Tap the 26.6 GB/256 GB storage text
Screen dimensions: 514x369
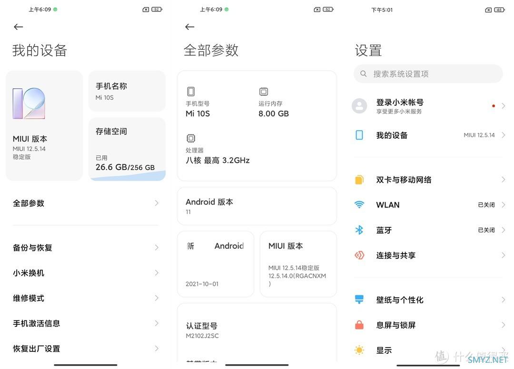(x=125, y=167)
